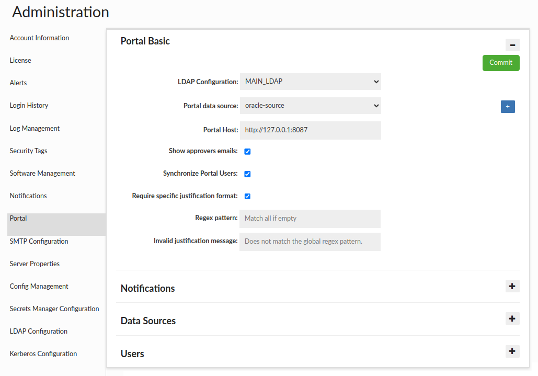Click the Portal Host input field
538x376 pixels.
[x=310, y=130]
